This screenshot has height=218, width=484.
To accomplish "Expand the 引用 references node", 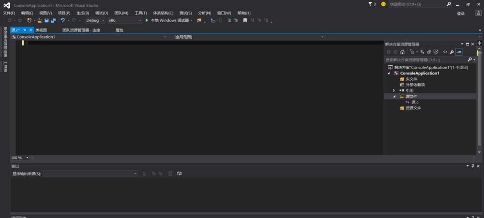I will click(x=394, y=90).
